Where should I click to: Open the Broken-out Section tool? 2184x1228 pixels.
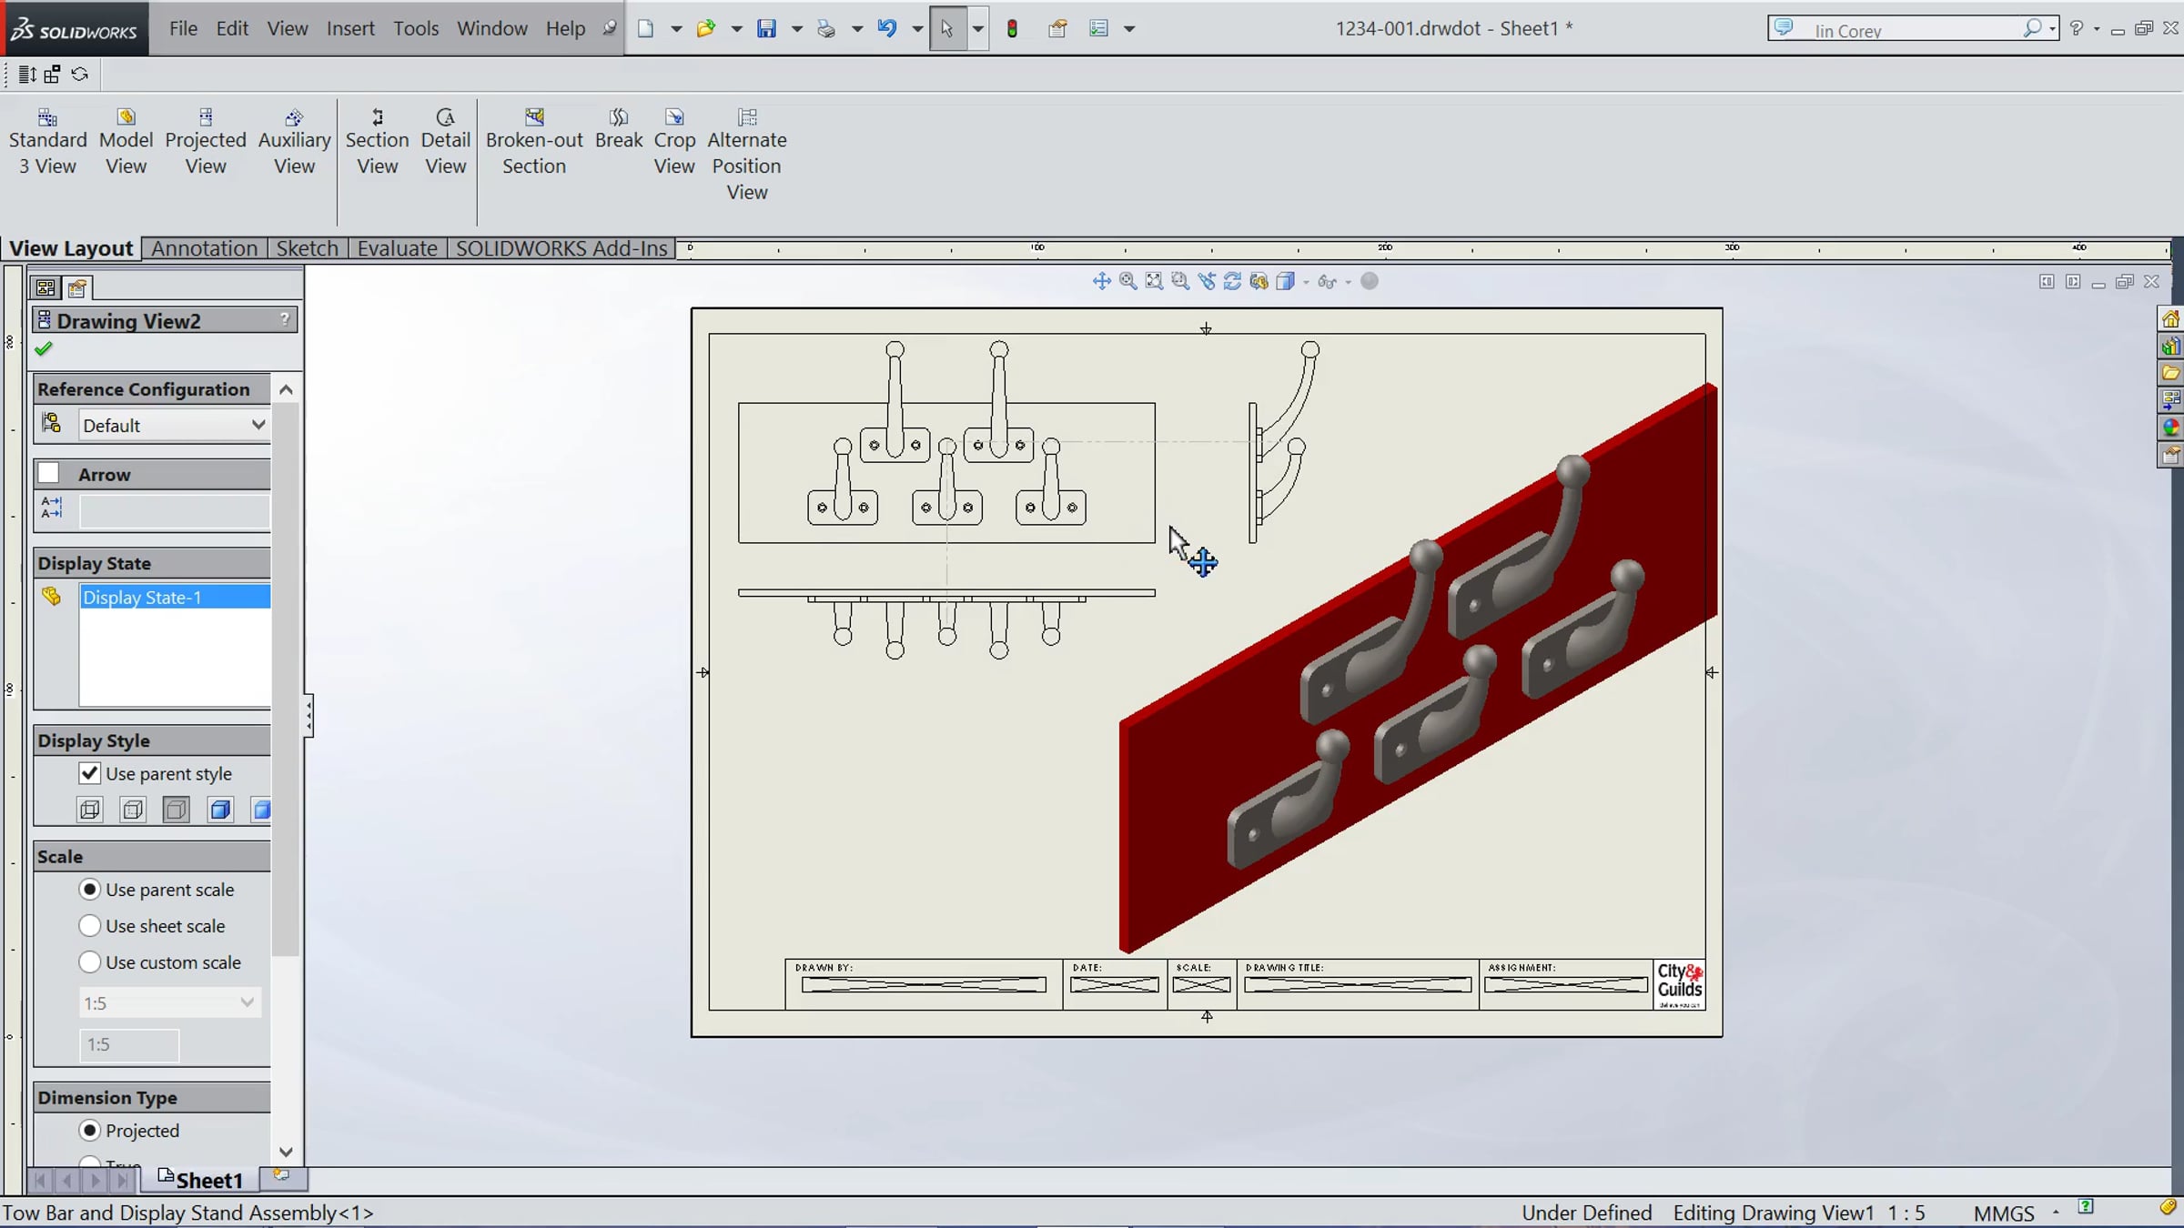[534, 141]
